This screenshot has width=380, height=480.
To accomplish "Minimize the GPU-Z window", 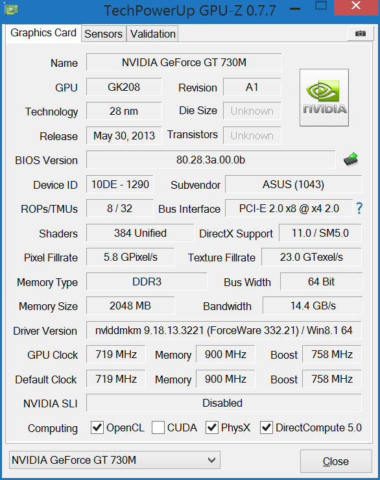I will click(x=295, y=9).
